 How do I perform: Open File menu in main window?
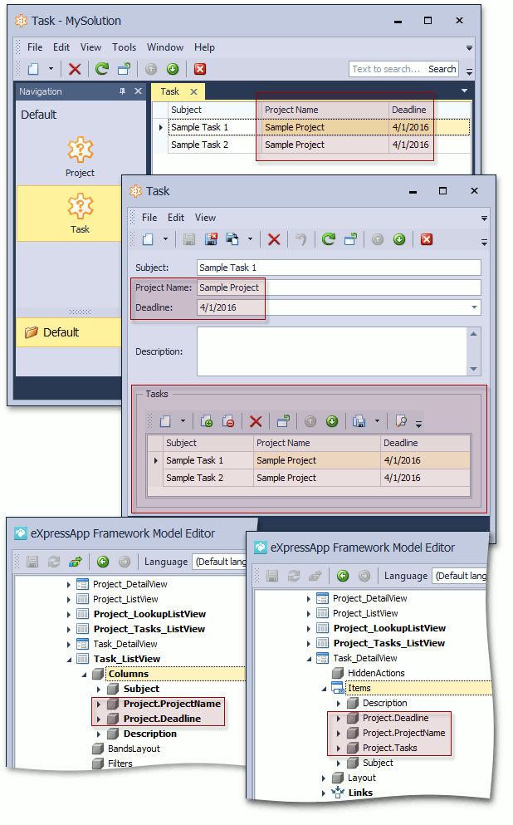pos(35,47)
